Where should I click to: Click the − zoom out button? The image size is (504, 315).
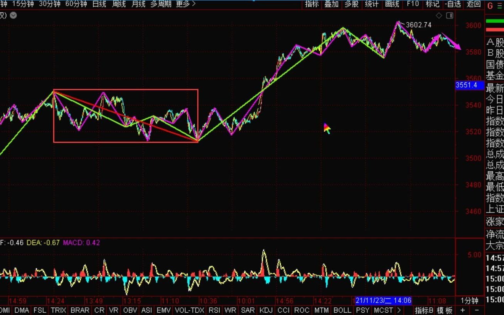tap(477, 310)
